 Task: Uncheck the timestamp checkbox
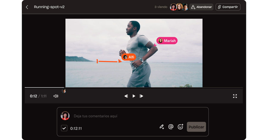point(64,128)
